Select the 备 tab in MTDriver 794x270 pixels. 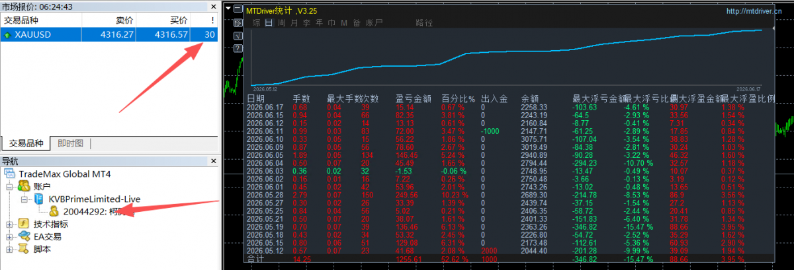tap(357, 23)
